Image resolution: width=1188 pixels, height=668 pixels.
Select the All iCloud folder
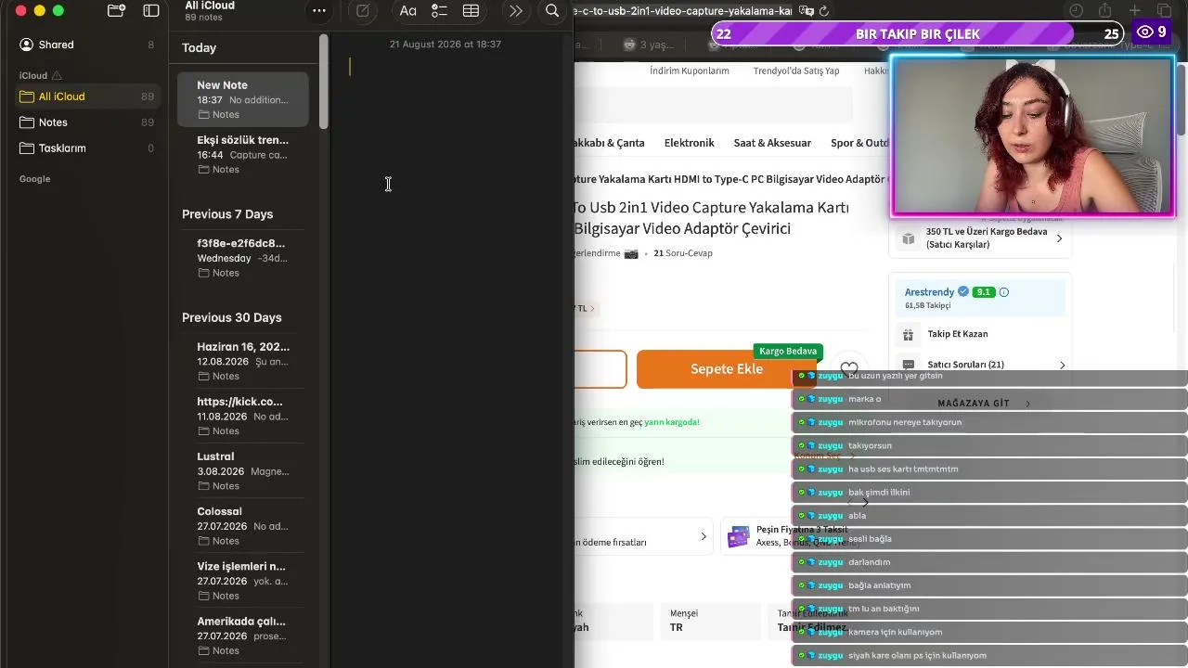coord(86,96)
